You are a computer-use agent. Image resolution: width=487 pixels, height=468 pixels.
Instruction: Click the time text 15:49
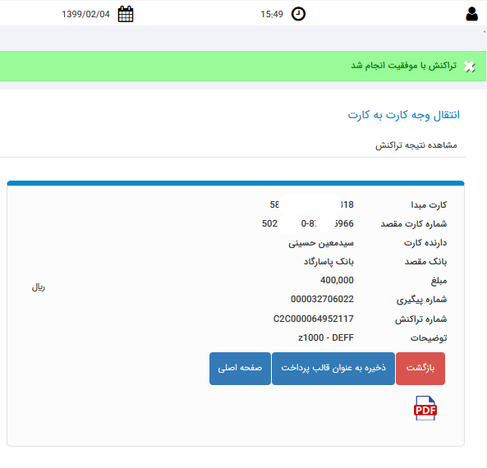(272, 14)
